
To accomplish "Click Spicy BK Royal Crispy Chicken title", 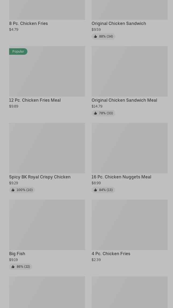I will tap(40, 177).
